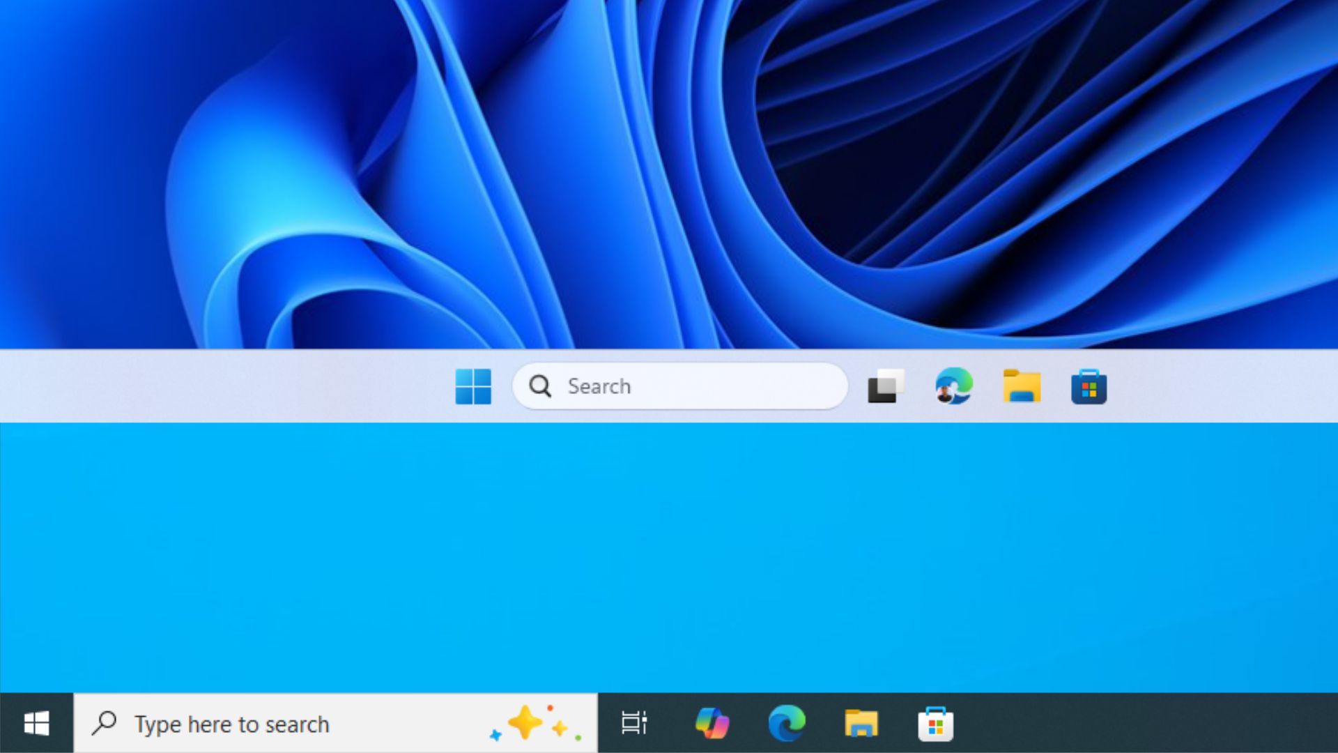
Task: Open File Explorer on the Windows 11 taskbar
Action: tap(1022, 386)
